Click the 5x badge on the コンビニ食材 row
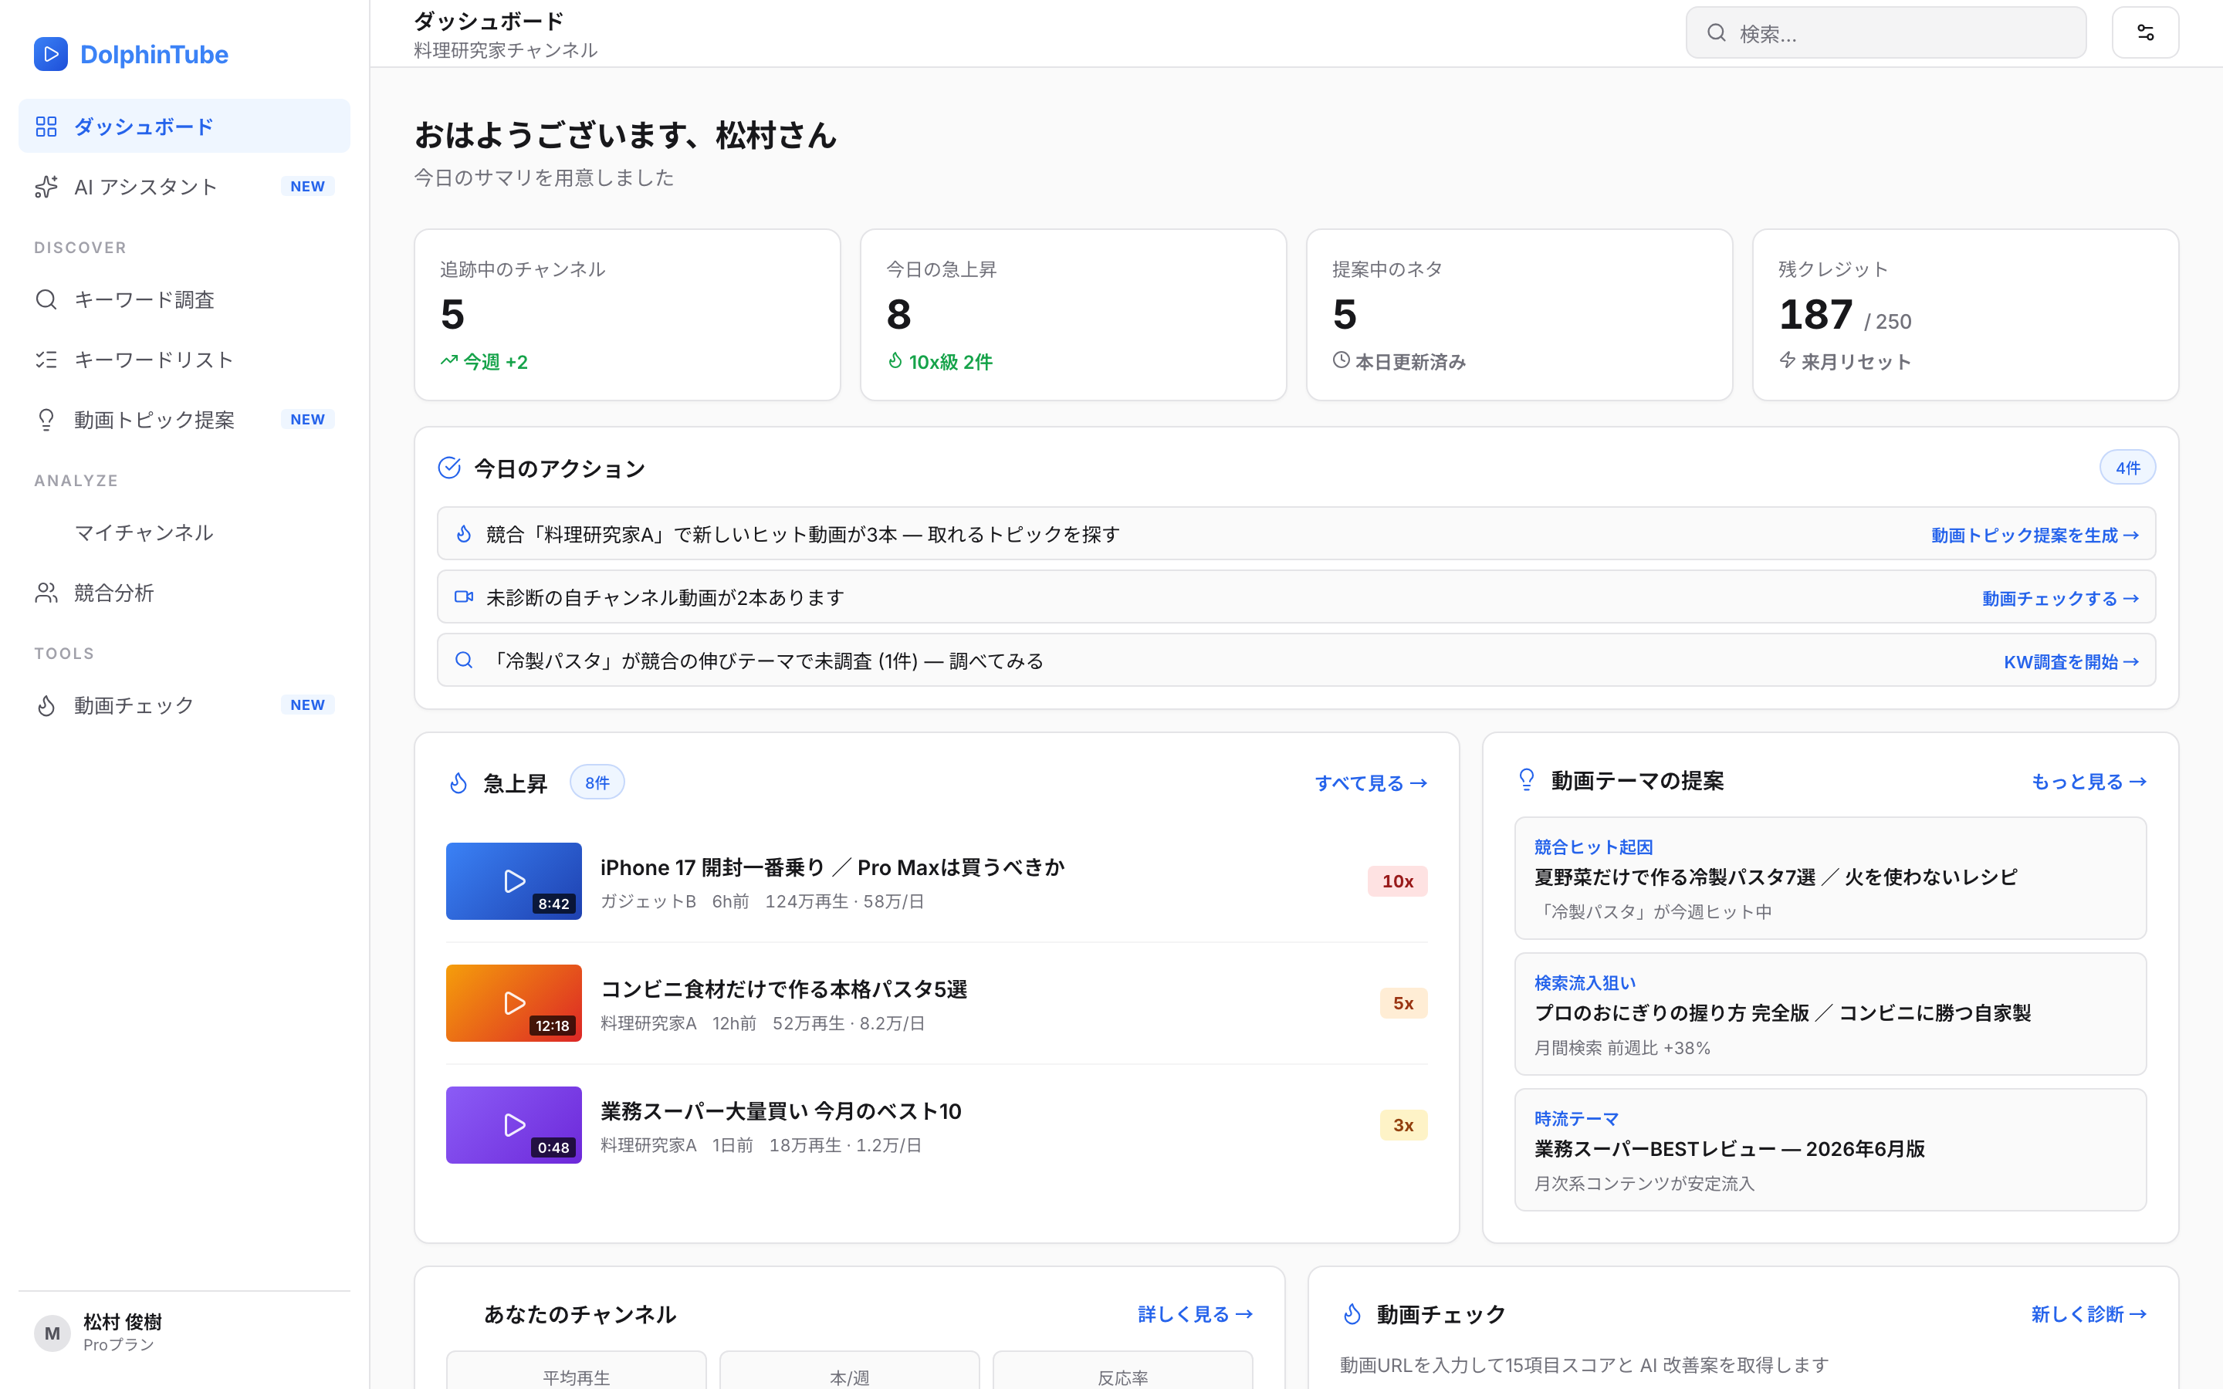 click(x=1403, y=1003)
